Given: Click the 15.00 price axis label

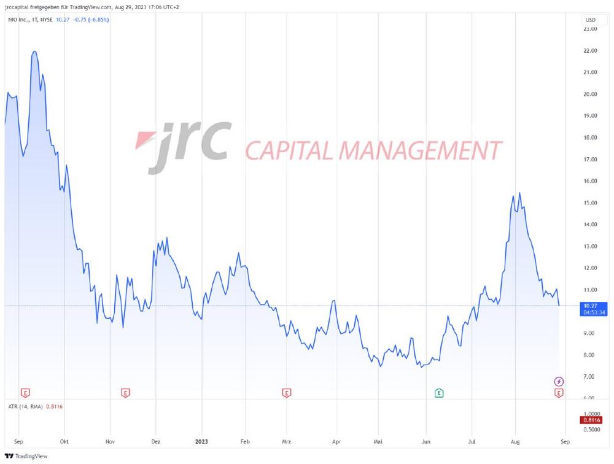Looking at the screenshot, I should (590, 203).
